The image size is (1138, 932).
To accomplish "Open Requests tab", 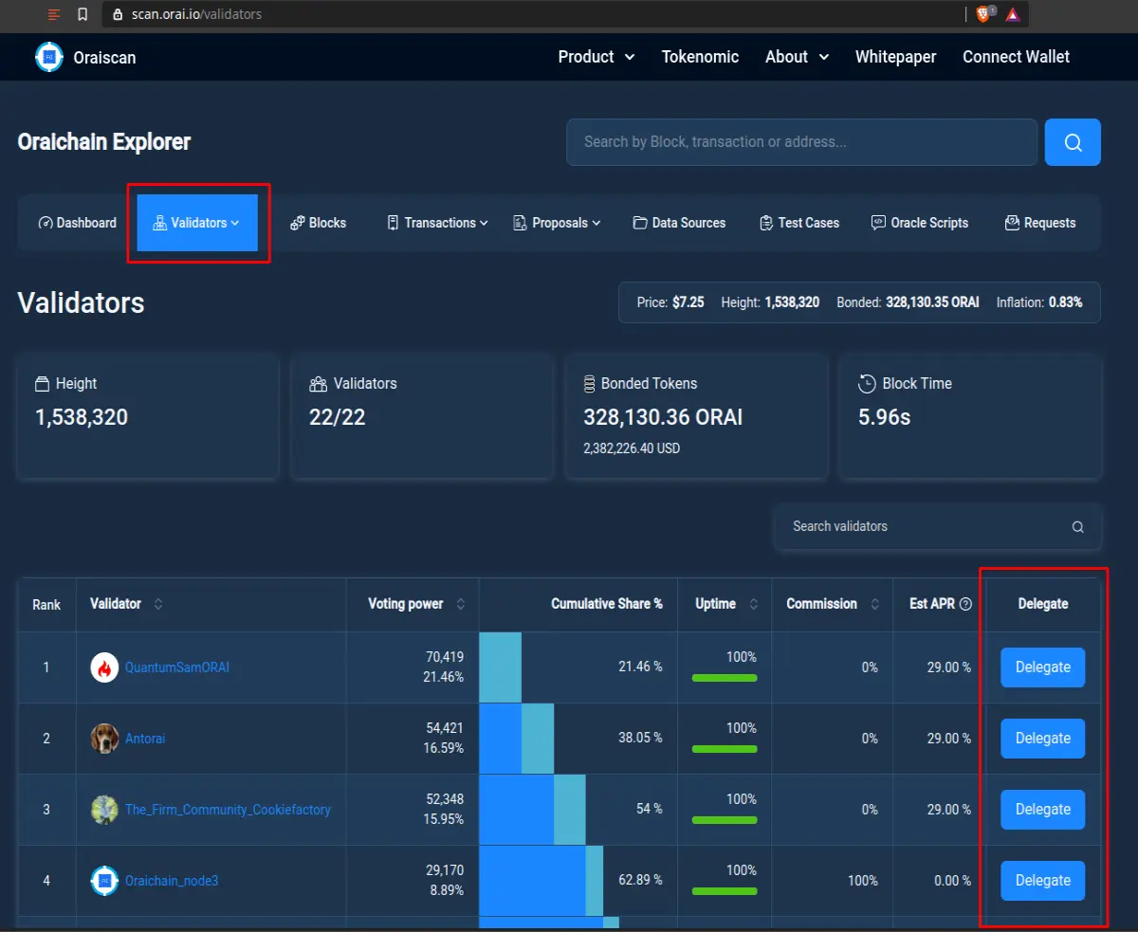I will pyautogui.click(x=1040, y=223).
